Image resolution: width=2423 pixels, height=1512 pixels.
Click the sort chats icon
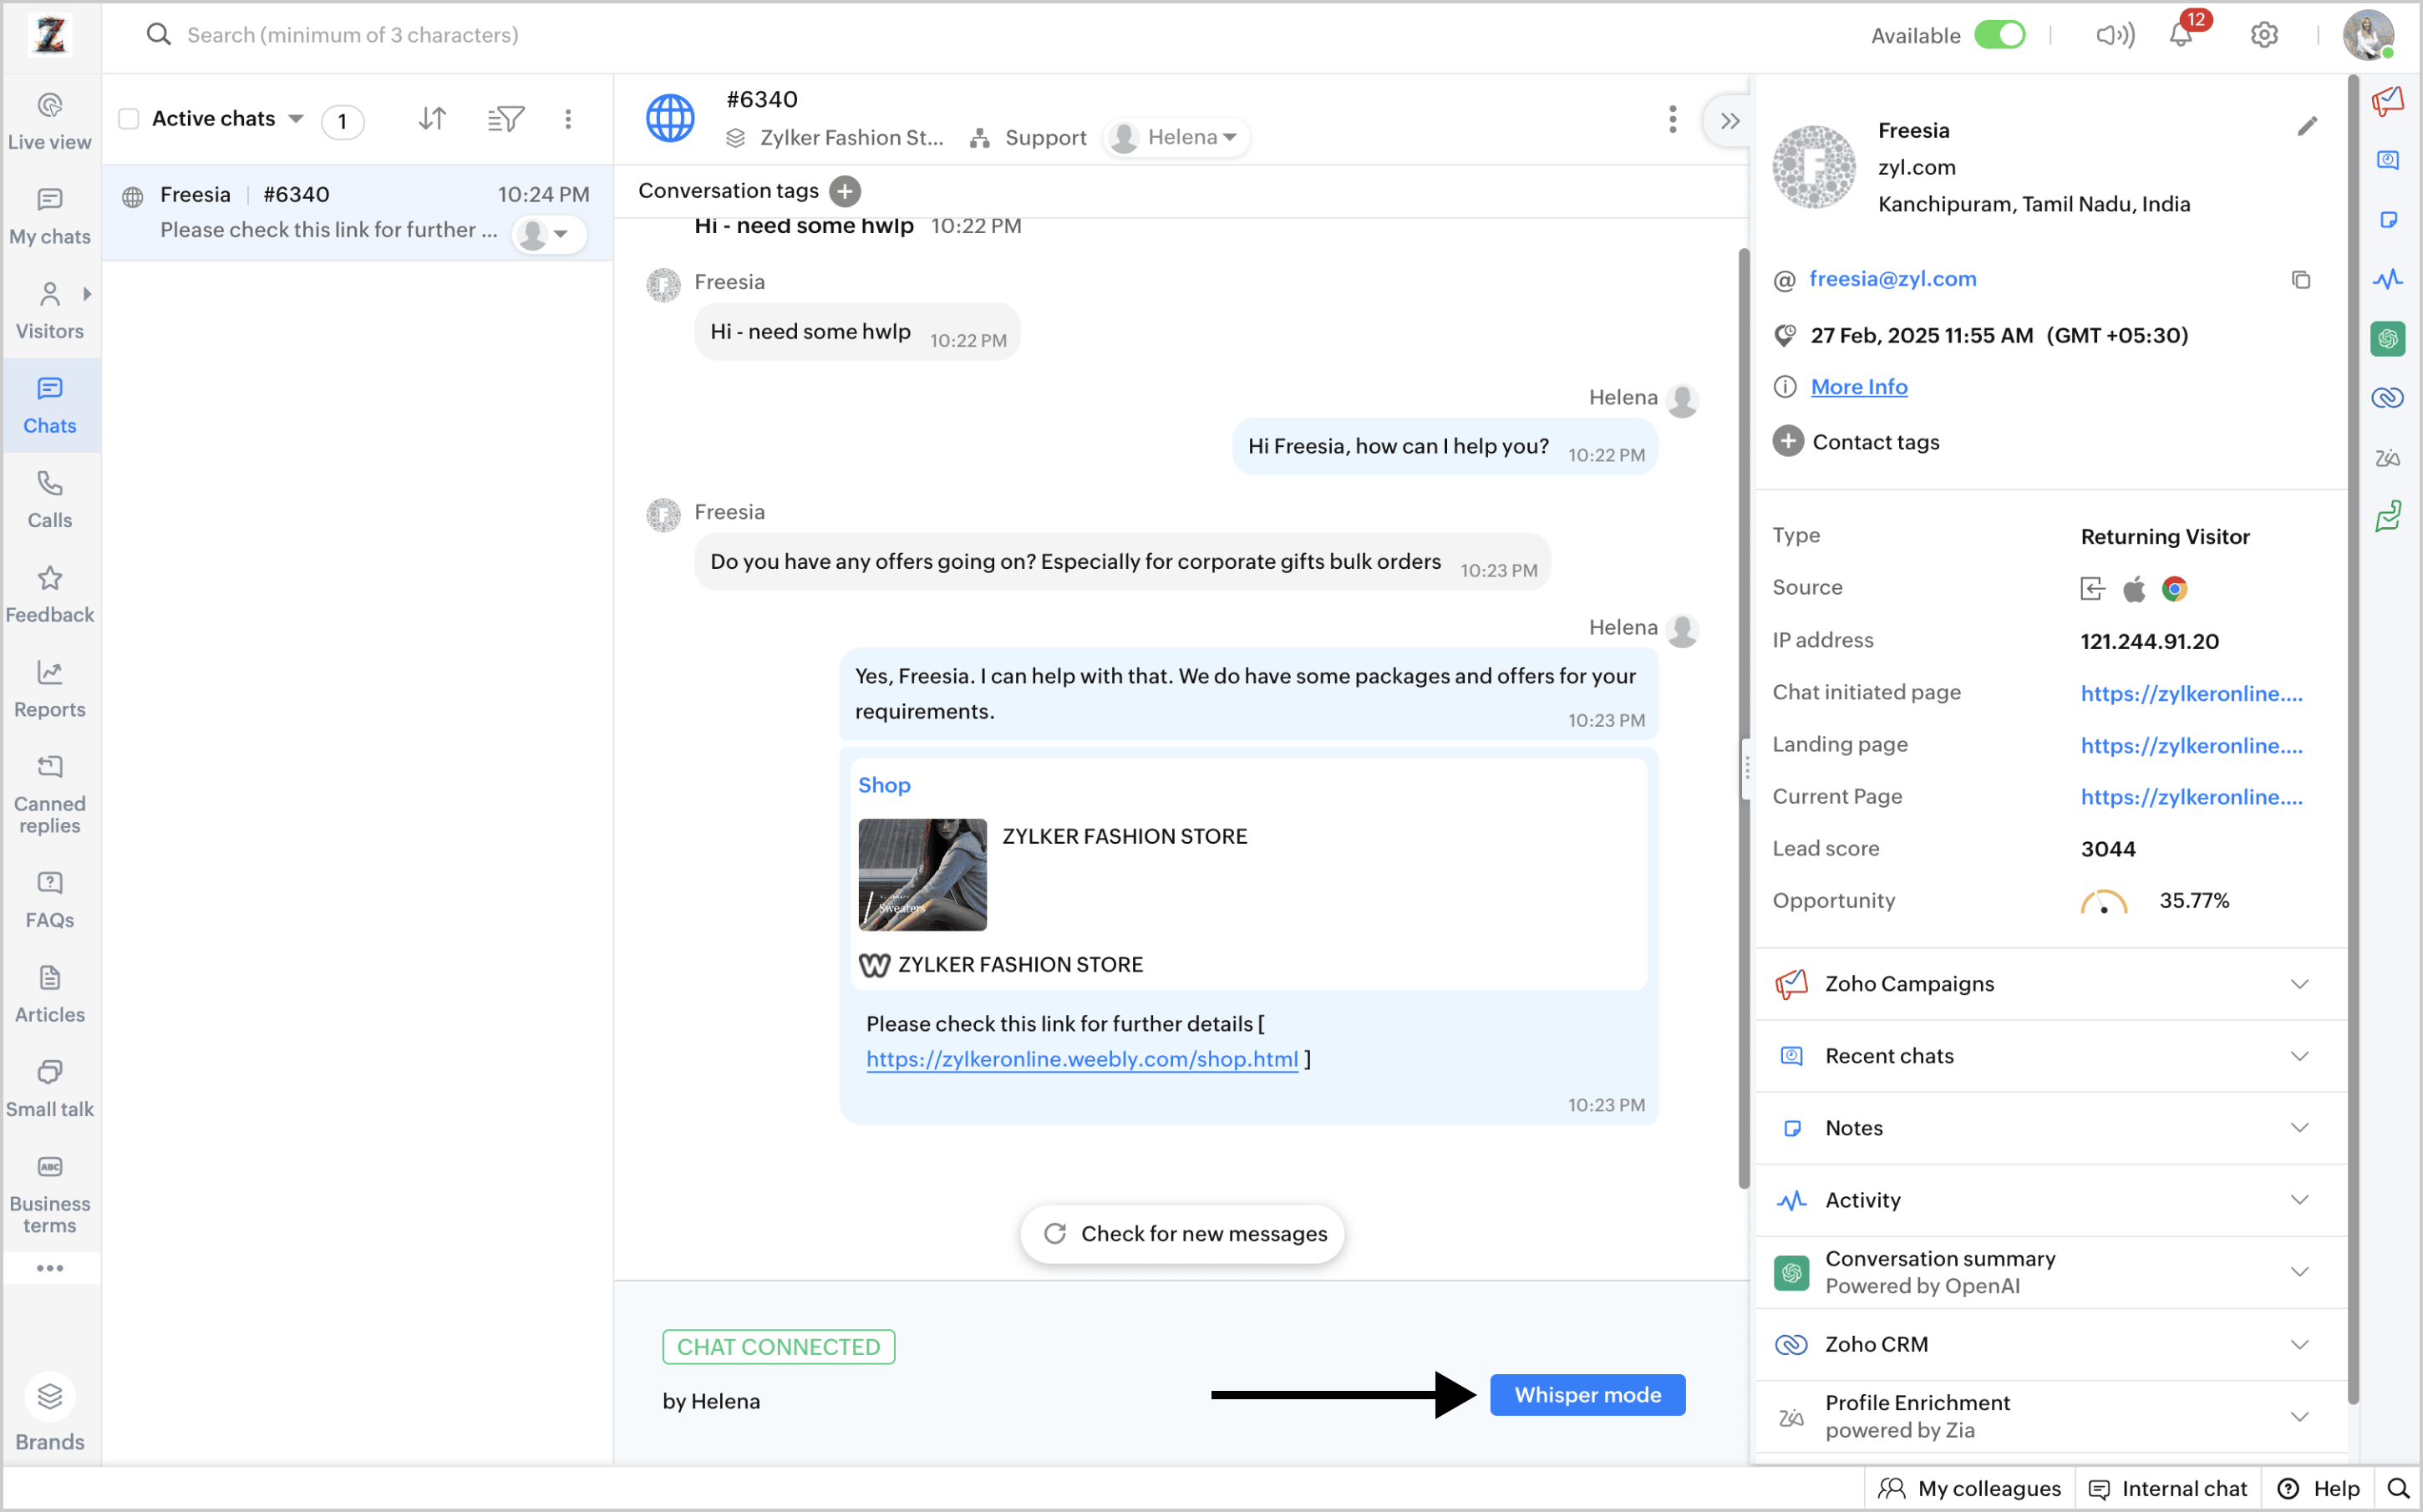pos(432,119)
